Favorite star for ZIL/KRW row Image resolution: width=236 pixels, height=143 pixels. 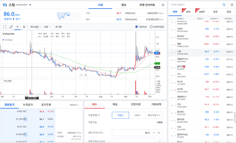point(172,68)
